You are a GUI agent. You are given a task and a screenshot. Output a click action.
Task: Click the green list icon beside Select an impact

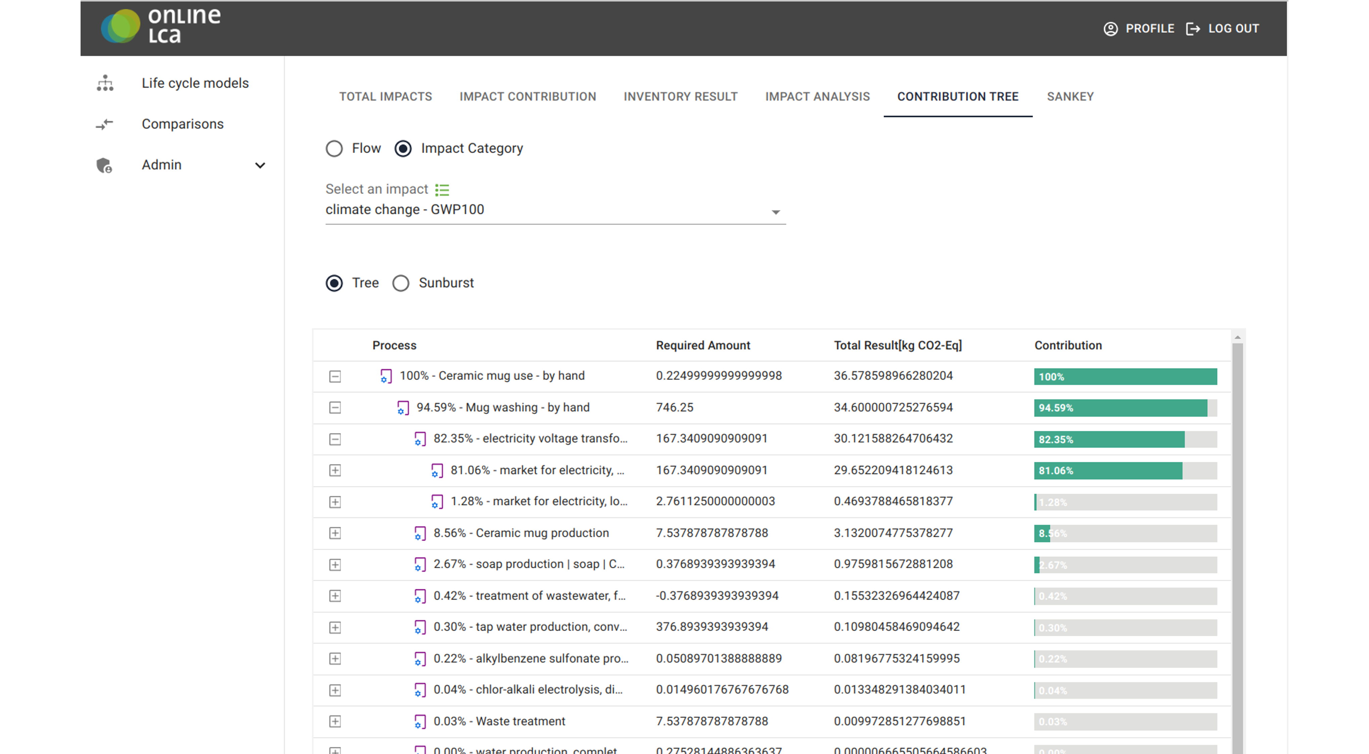click(x=442, y=190)
